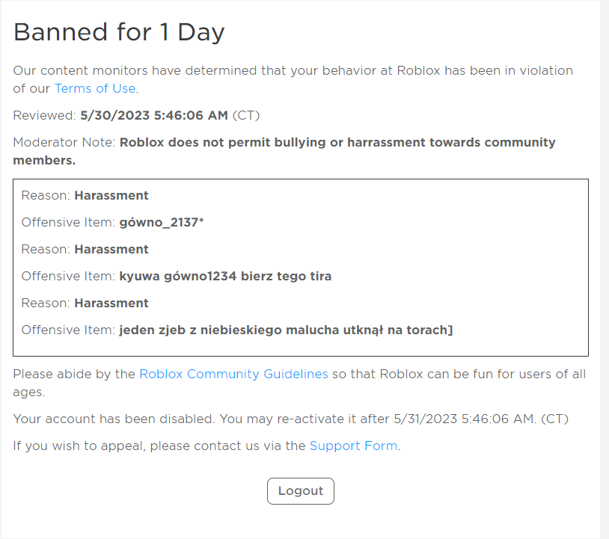Select offensive item kyuwa gówno1234 bierz tego tira

point(225,277)
